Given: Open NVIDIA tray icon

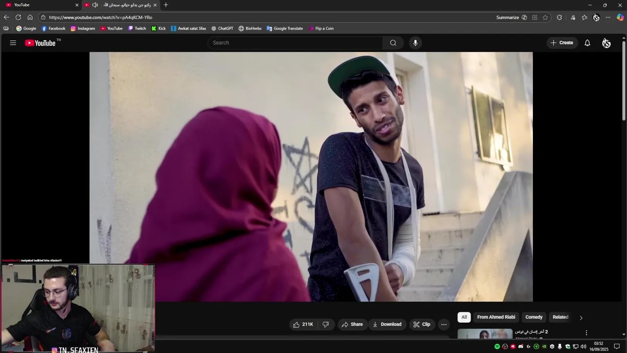Looking at the screenshot, I should (x=544, y=347).
